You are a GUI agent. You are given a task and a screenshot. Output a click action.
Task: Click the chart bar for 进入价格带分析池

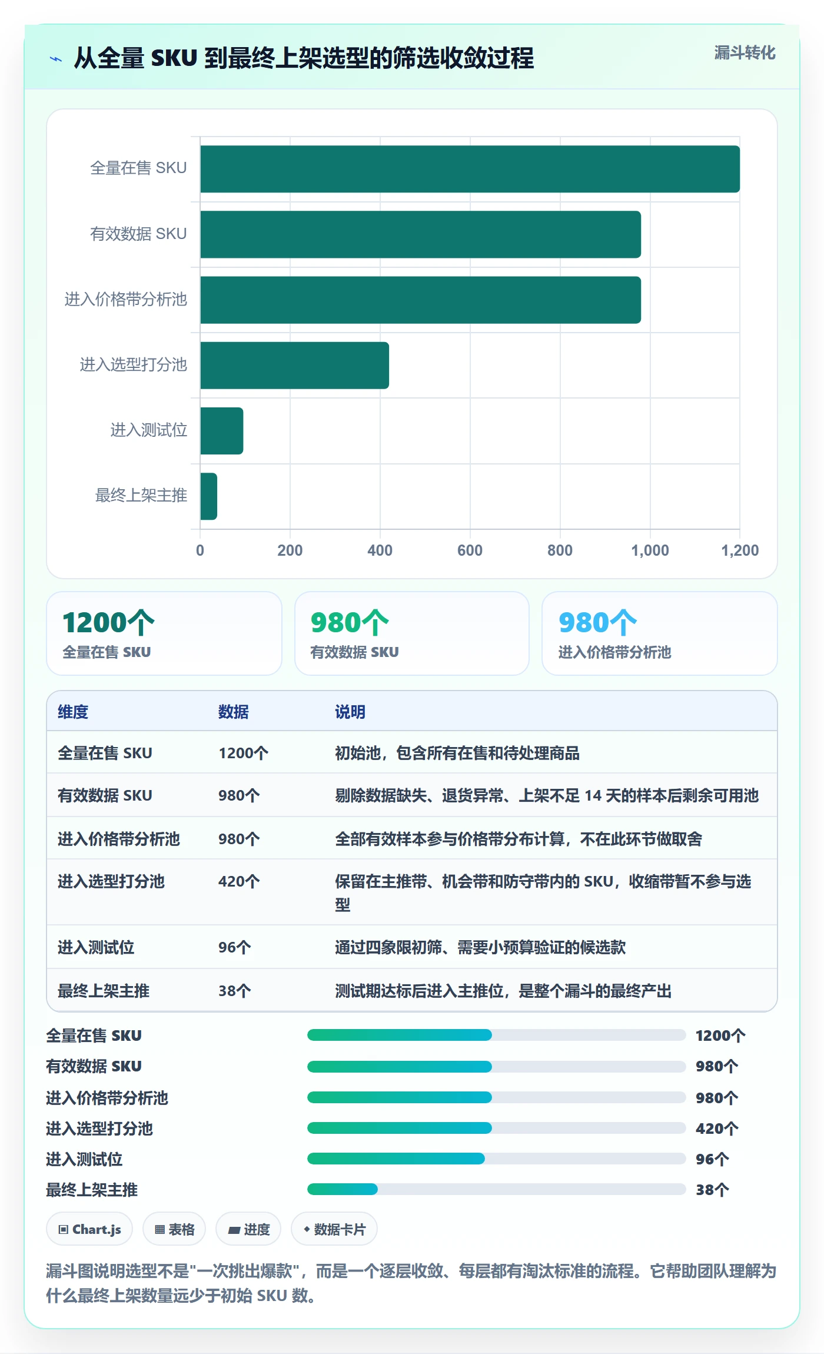[420, 300]
